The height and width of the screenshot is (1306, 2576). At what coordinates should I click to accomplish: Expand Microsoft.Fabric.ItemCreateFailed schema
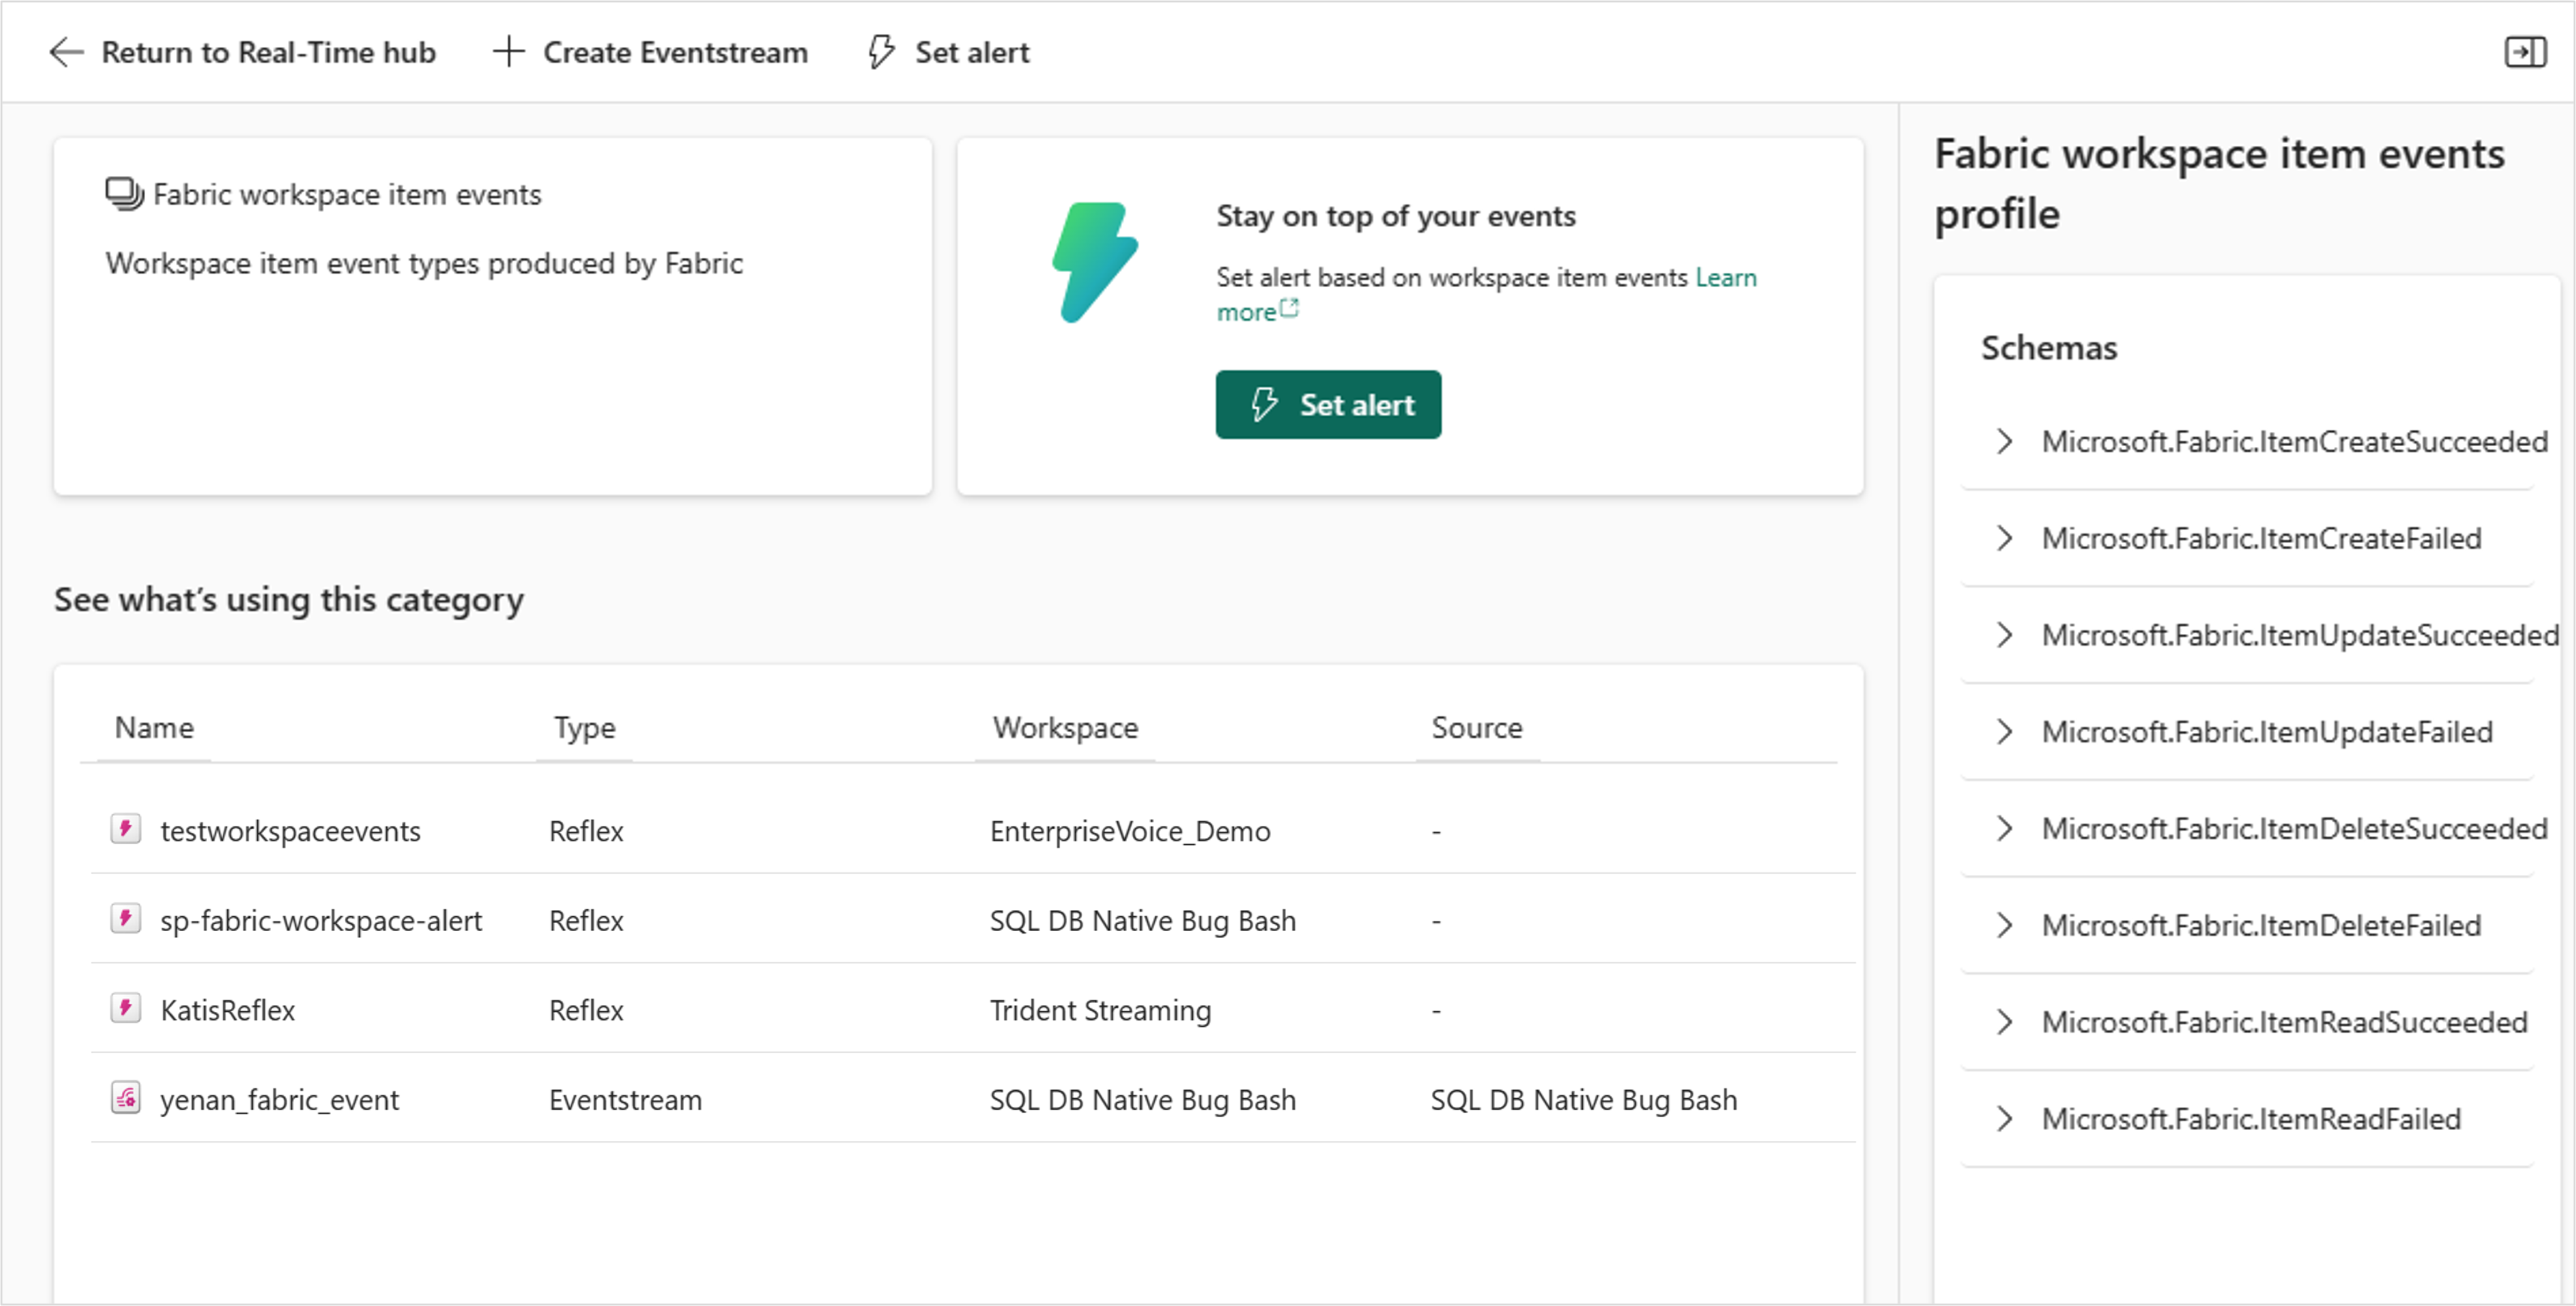click(2004, 539)
